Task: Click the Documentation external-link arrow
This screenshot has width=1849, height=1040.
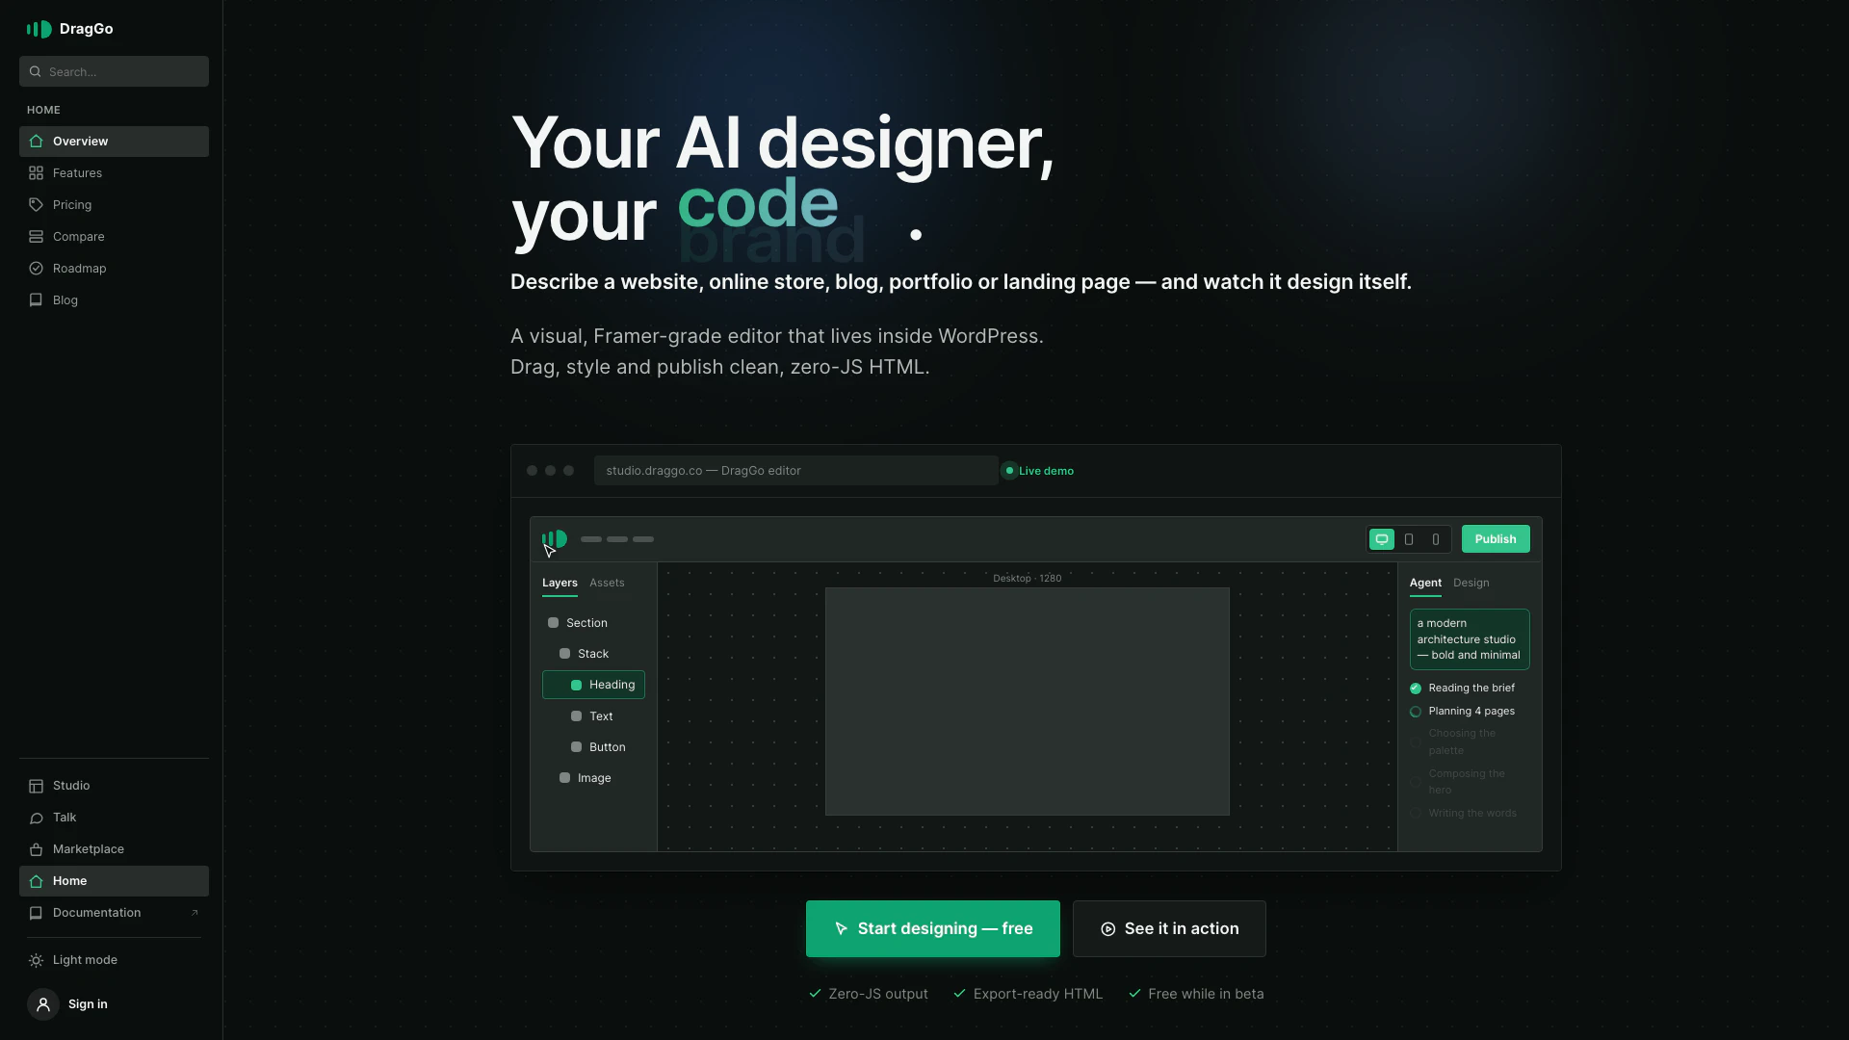Action: [x=195, y=913]
